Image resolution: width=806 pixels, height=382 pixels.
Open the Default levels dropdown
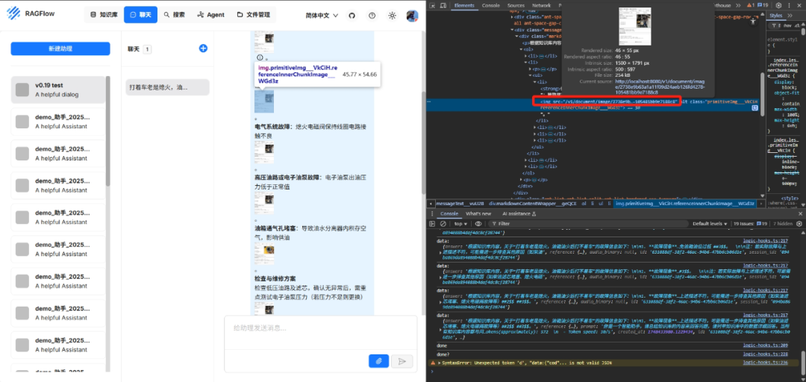pos(710,224)
